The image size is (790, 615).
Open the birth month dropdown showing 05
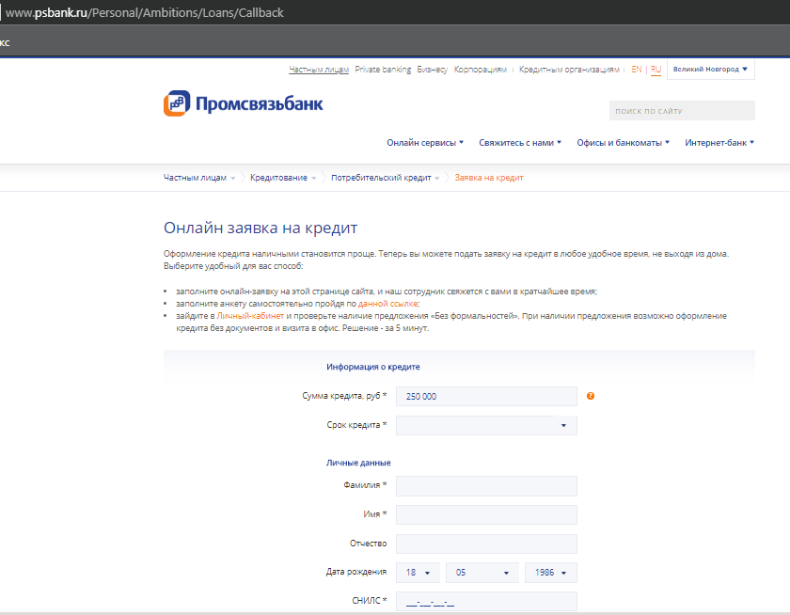click(x=482, y=573)
